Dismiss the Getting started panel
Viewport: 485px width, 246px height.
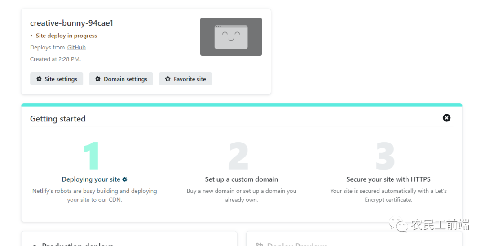[x=447, y=118]
